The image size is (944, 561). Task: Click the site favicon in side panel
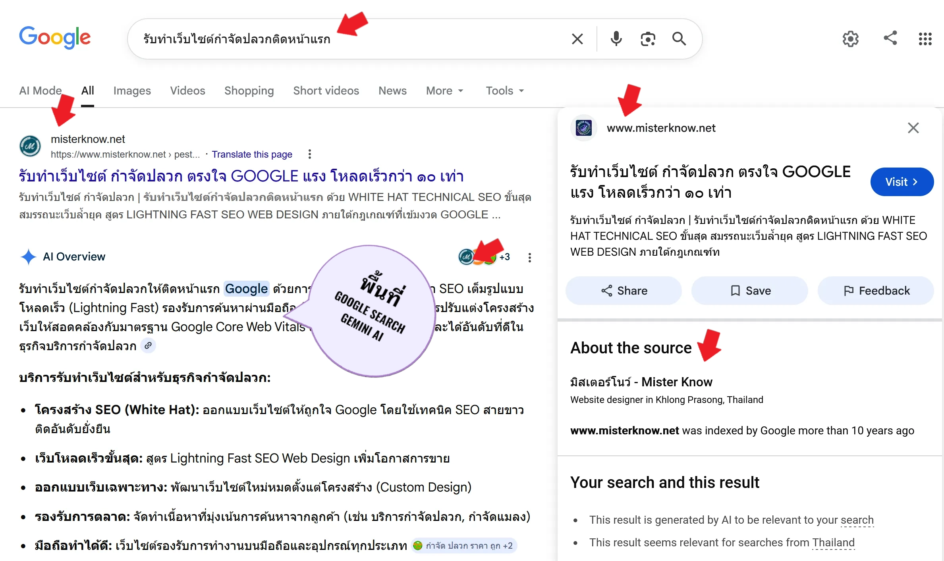click(584, 128)
